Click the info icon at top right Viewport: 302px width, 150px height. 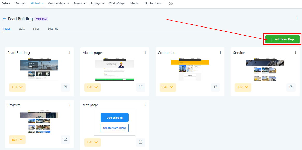point(297,18)
